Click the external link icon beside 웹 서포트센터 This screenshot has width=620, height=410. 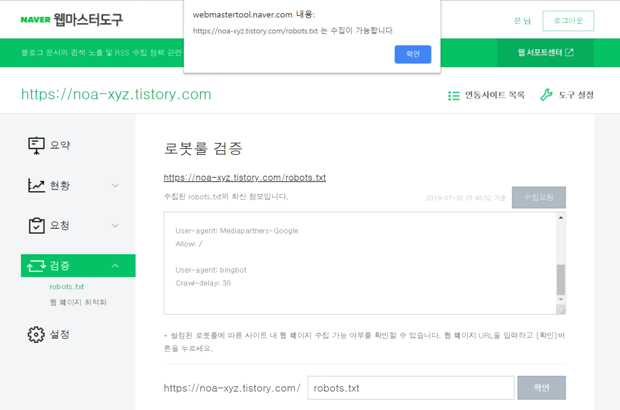tap(570, 52)
